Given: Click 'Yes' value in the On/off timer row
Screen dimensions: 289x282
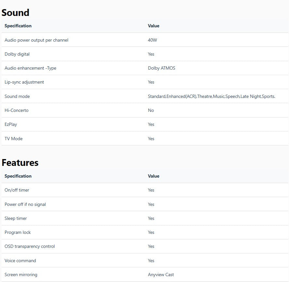Looking at the screenshot, I should (151, 190).
